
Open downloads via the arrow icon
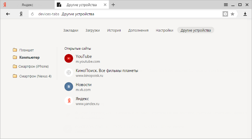point(245,14)
